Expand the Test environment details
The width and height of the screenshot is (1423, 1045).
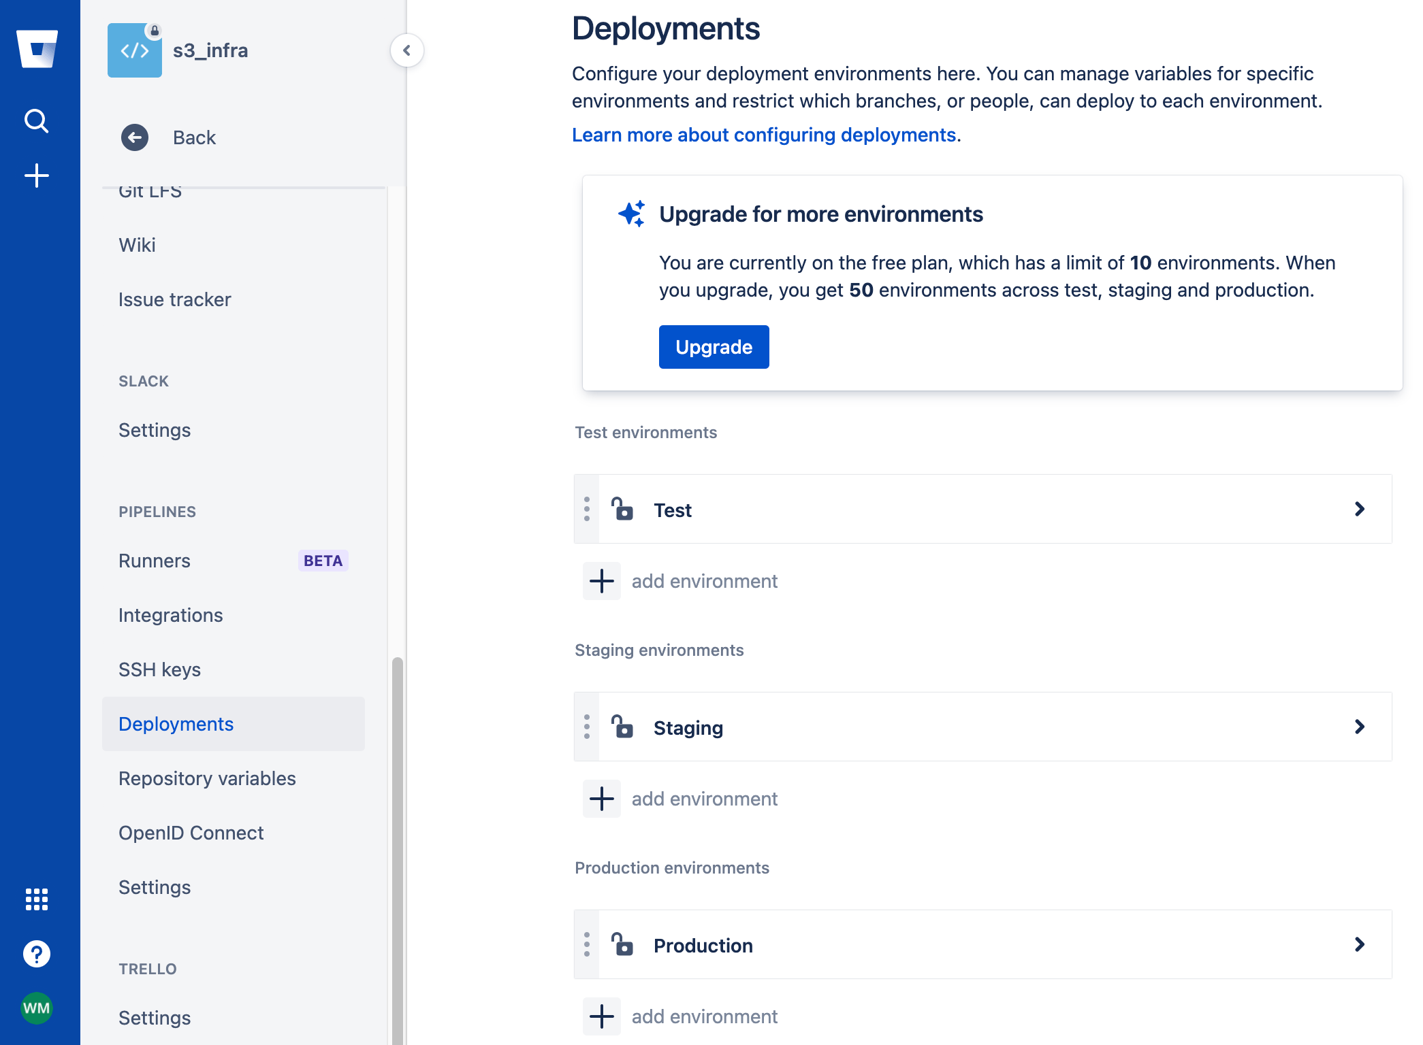click(1361, 509)
